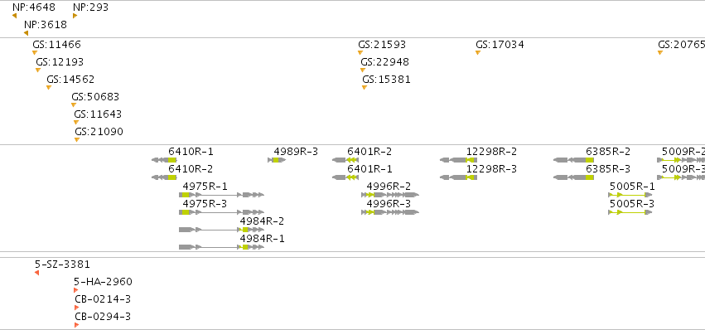Click the 4989R-3 transcript glyph
The image size is (705, 330).
click(277, 160)
